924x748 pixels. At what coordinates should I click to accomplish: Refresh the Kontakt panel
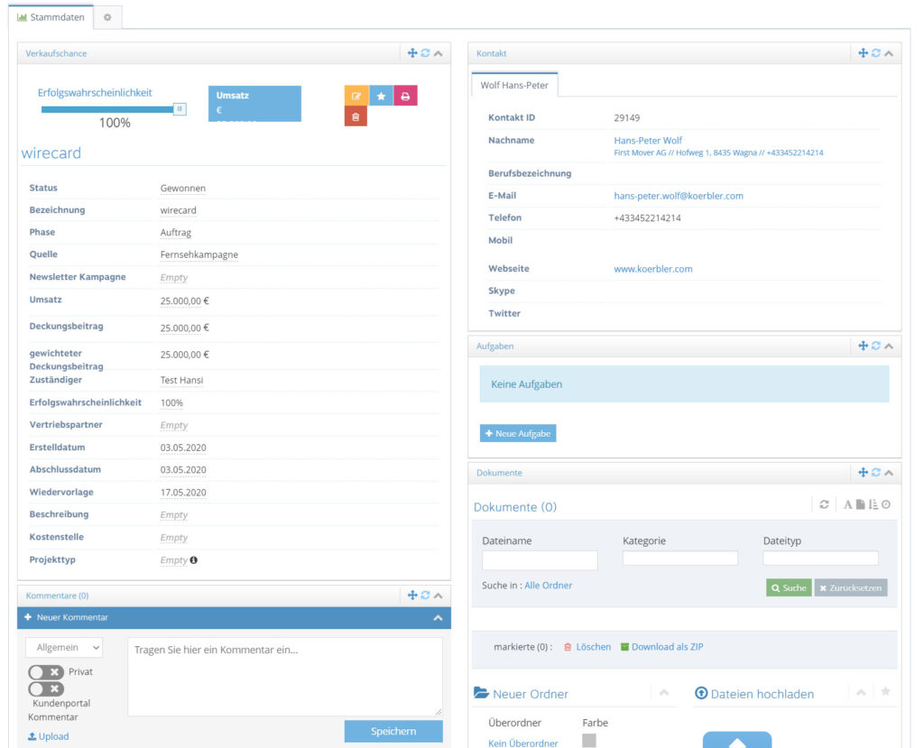875,53
